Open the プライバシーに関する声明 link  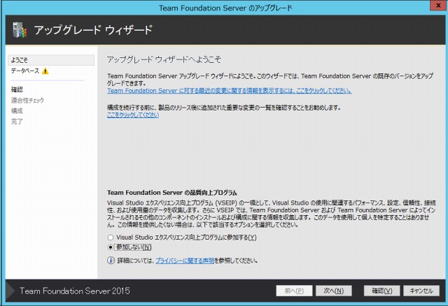pyautogui.click(x=185, y=261)
